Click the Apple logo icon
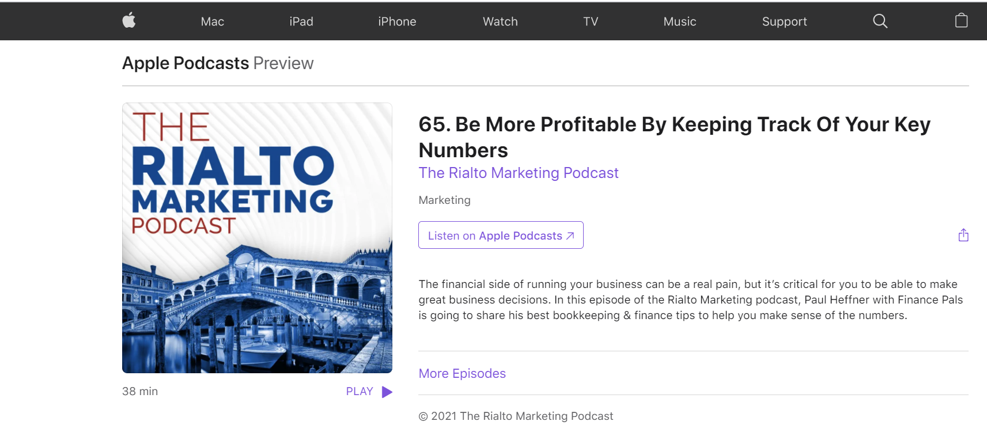The height and width of the screenshot is (436, 987). pos(129,21)
